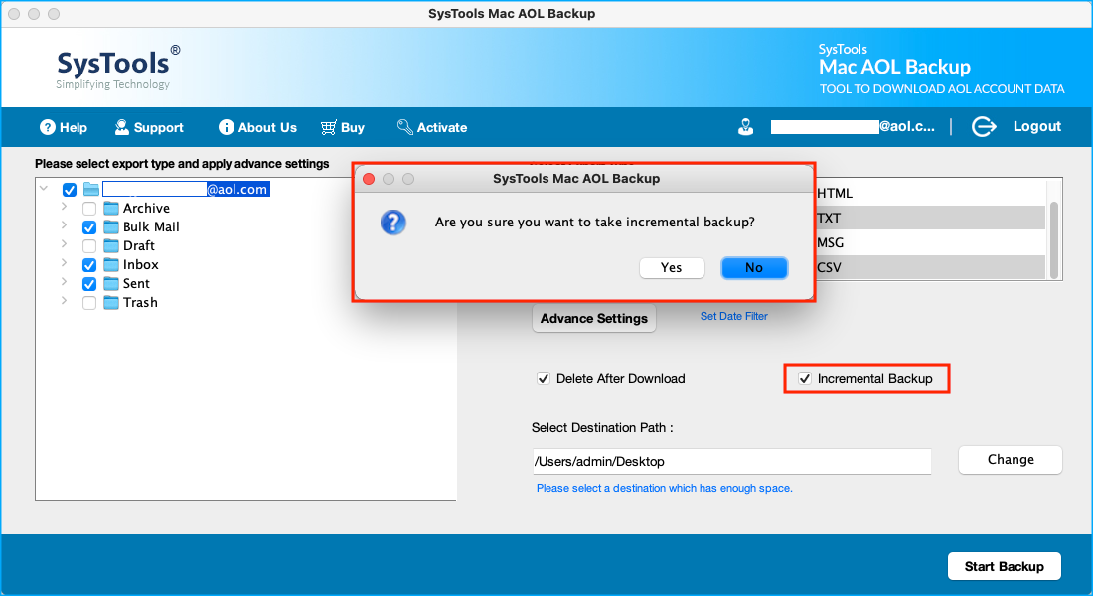Click the Logout label

point(1037,126)
